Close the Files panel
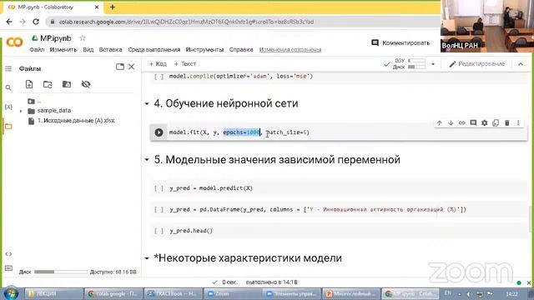The width and height of the screenshot is (534, 300). [132, 67]
